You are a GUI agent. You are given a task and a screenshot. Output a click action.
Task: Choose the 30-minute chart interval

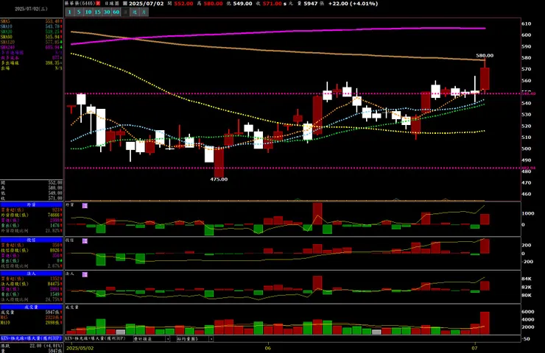pos(107,13)
